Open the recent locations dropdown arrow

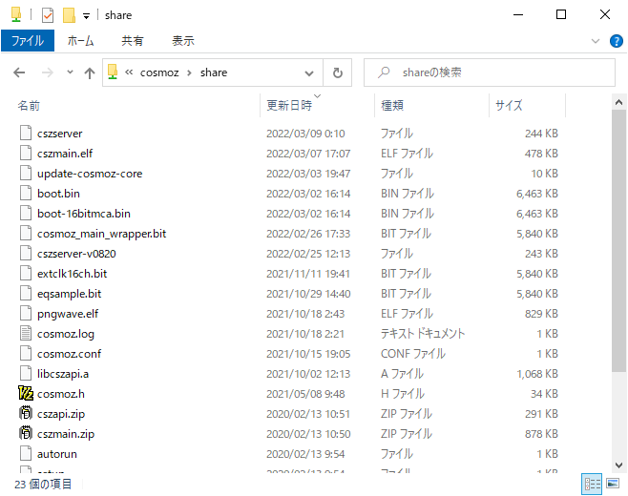pos(70,72)
